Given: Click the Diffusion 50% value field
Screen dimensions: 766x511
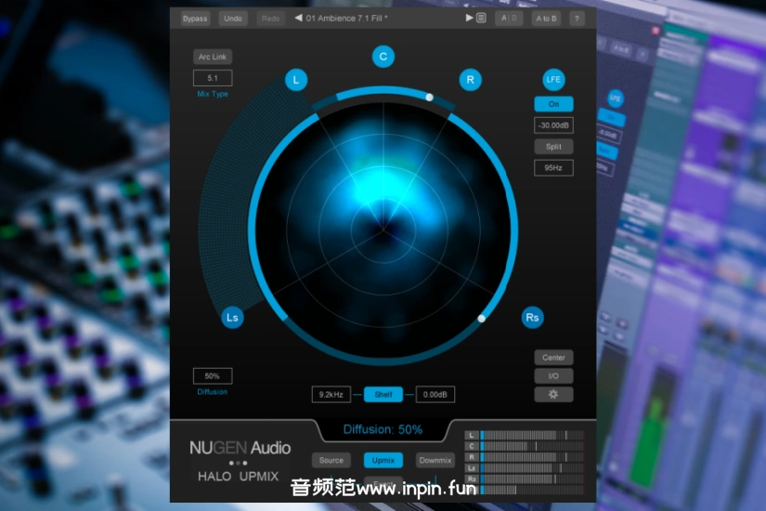Looking at the screenshot, I should coord(213,376).
